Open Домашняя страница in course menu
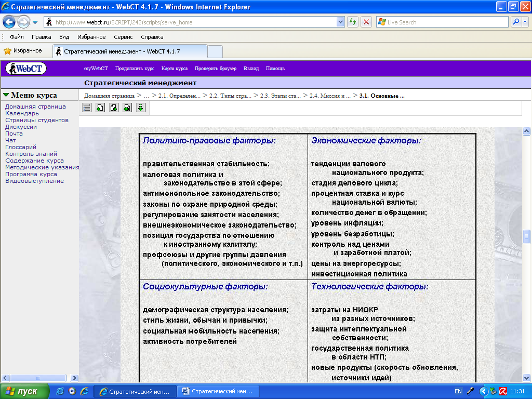The image size is (532, 399). pyautogui.click(x=35, y=107)
